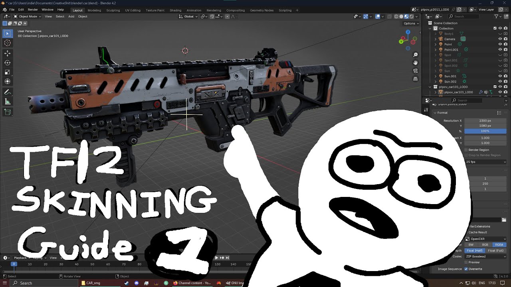
Task: Switch to the Shading workspace tab
Action: click(x=175, y=10)
